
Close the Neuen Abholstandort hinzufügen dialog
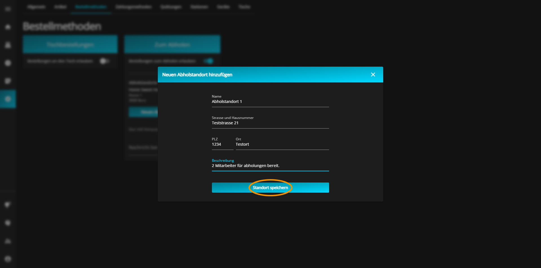(373, 75)
